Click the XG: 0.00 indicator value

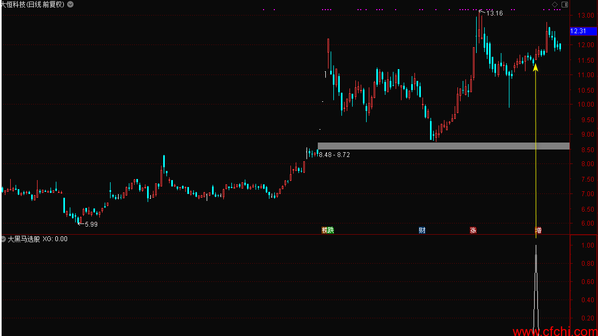click(55, 239)
